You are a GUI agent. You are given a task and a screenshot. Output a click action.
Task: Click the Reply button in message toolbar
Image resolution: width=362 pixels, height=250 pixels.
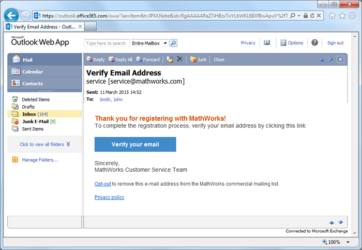pyautogui.click(x=96, y=60)
